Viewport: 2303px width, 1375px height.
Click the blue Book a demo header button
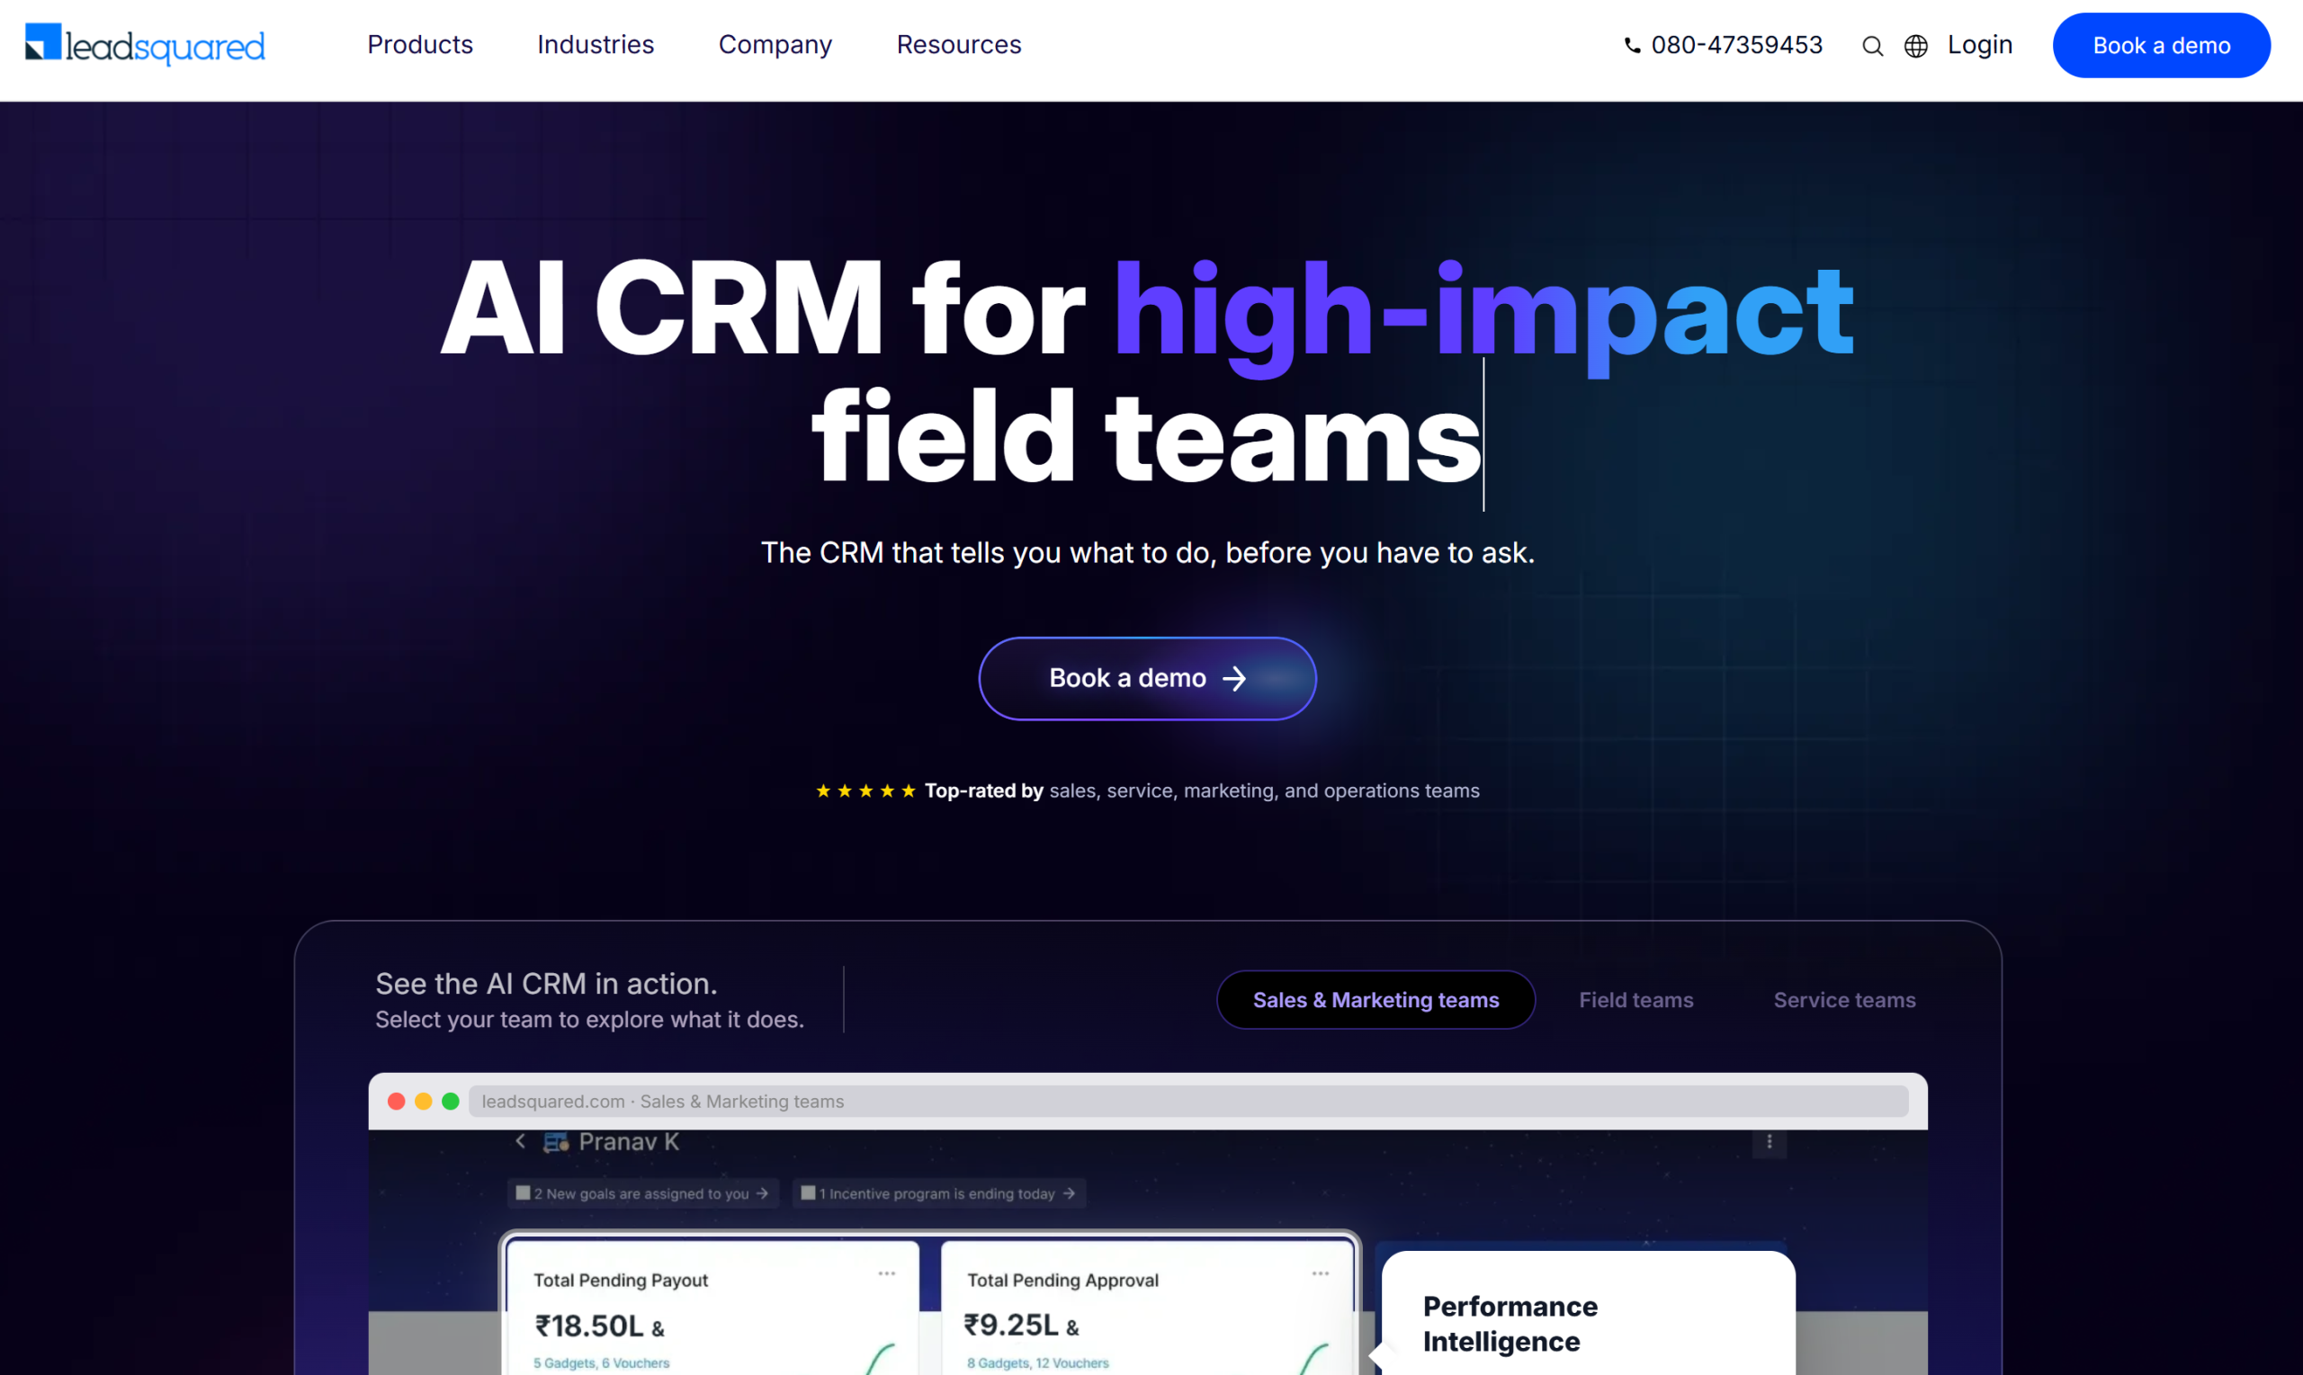[x=2161, y=45]
